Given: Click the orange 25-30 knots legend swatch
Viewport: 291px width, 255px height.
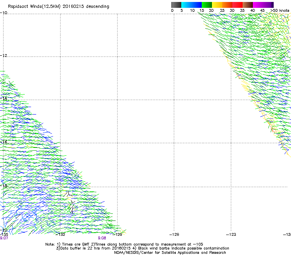Looking at the screenshot, I should 227,5.
